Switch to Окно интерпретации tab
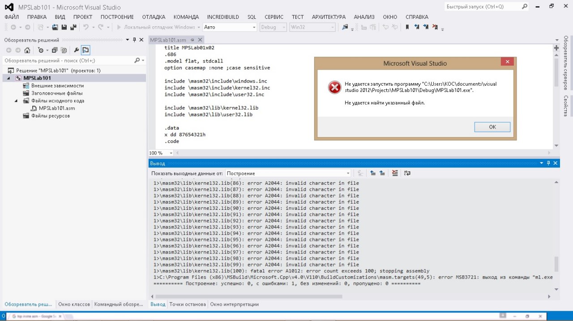Screen dimensions: 573x321 click(235, 304)
